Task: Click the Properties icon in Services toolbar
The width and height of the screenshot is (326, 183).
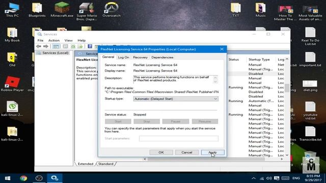Action: tap(65, 46)
